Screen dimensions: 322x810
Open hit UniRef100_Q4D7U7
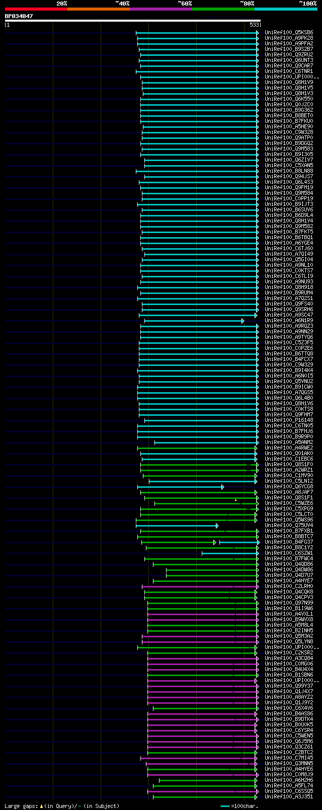pyautogui.click(x=289, y=575)
